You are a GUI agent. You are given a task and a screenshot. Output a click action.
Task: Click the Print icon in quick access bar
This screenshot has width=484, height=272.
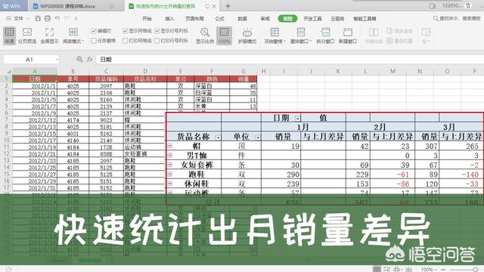coord(48,18)
